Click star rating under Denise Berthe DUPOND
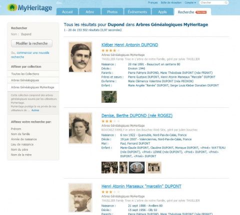The width and height of the screenshot is (240, 215). coord(110,121)
